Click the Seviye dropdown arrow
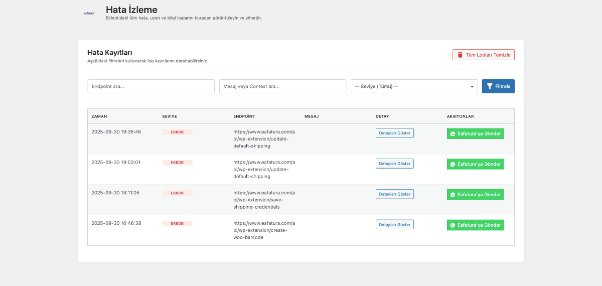Image resolution: width=602 pixels, height=286 pixels. pyautogui.click(x=472, y=87)
